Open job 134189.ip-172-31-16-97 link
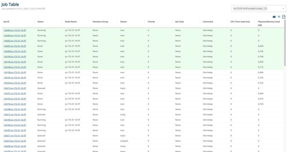The height and width of the screenshot is (152, 289). pyautogui.click(x=15, y=125)
